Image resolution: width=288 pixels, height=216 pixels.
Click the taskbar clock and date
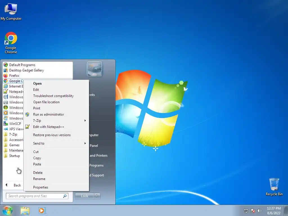coord(274,211)
